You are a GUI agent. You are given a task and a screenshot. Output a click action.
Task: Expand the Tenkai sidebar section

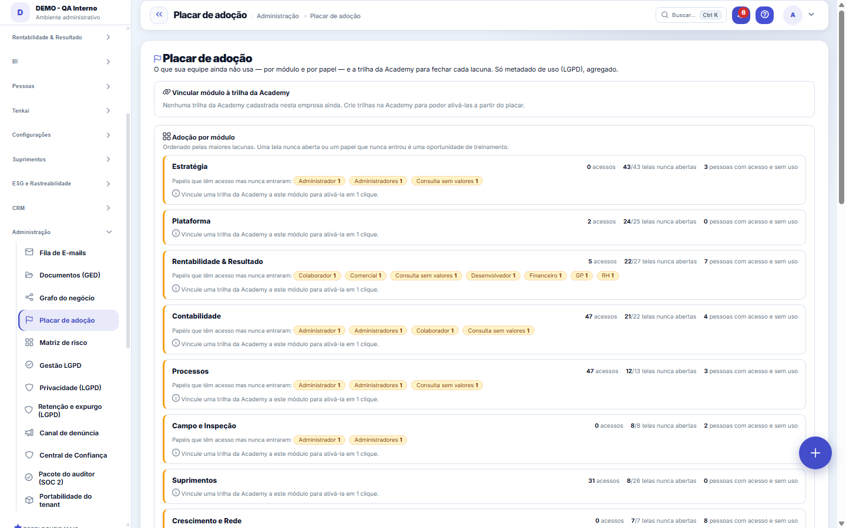pyautogui.click(x=61, y=110)
